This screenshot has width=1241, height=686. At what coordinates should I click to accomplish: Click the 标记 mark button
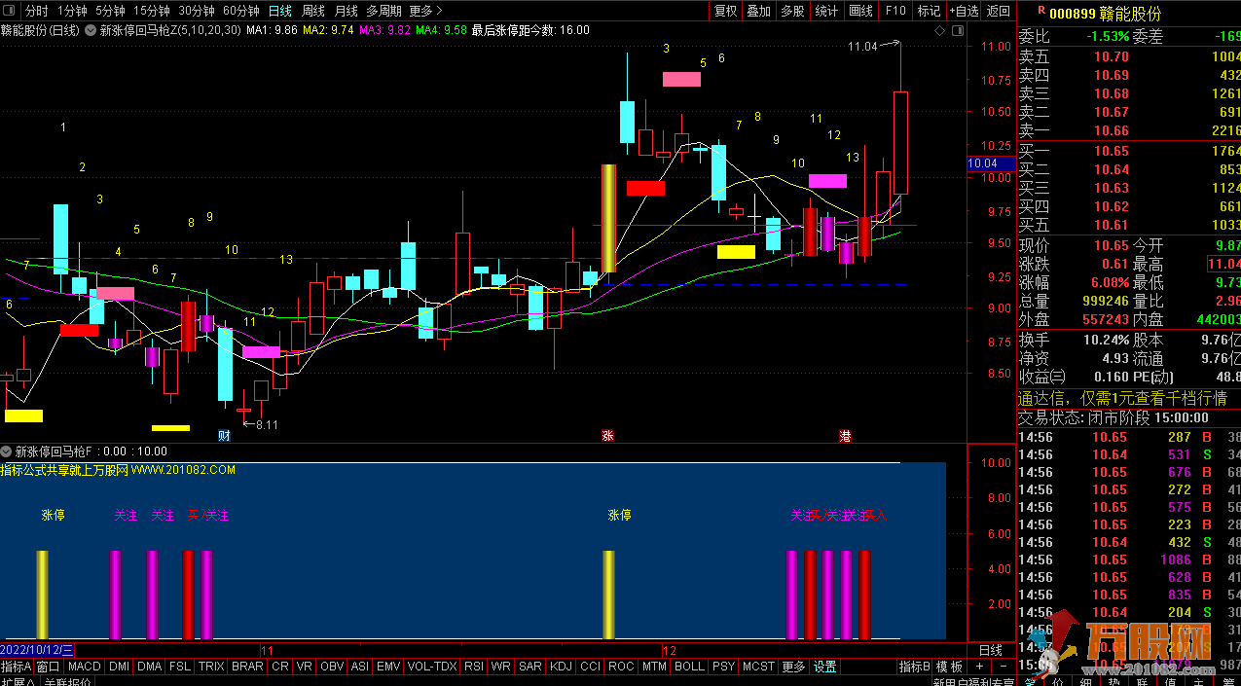click(929, 11)
